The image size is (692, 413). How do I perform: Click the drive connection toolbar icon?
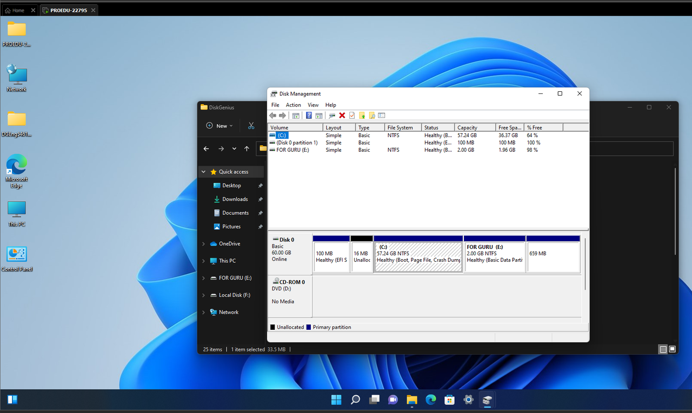332,116
